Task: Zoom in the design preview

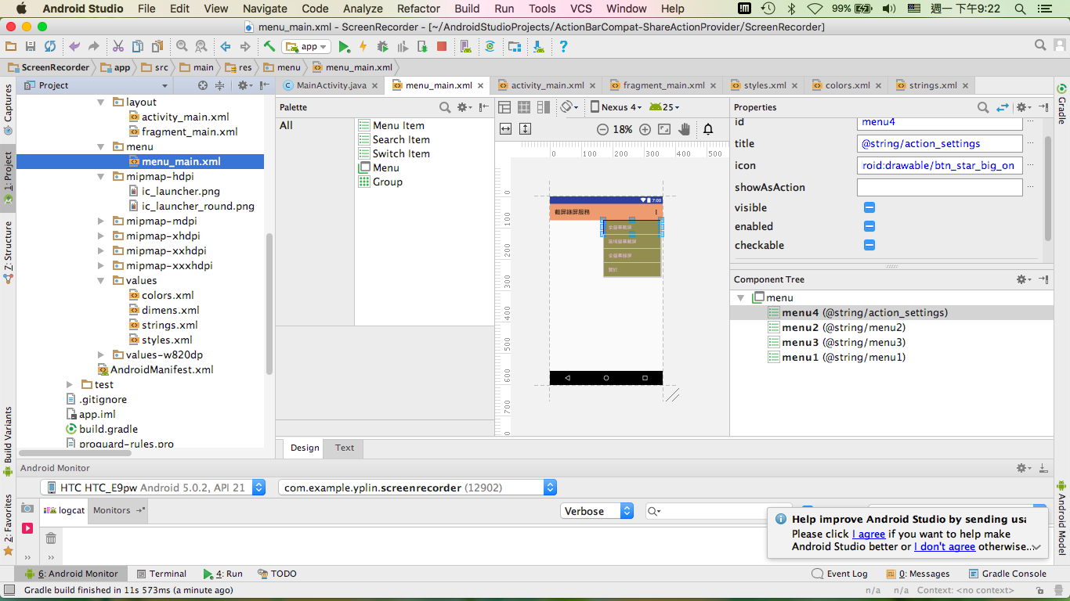Action: [x=645, y=129]
